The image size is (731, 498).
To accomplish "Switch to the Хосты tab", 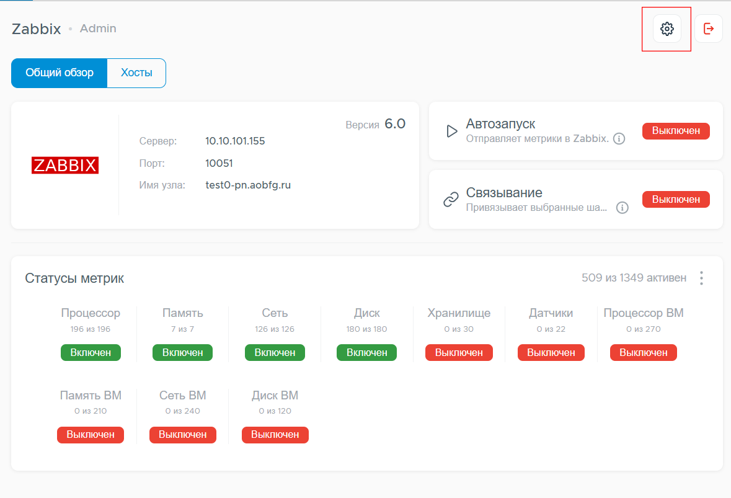I will (136, 73).
